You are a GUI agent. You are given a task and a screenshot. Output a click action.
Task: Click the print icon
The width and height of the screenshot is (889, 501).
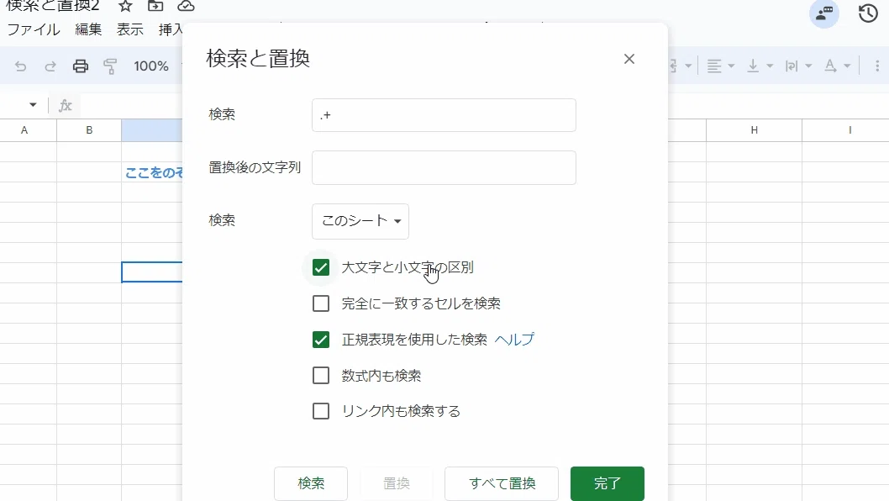point(81,66)
